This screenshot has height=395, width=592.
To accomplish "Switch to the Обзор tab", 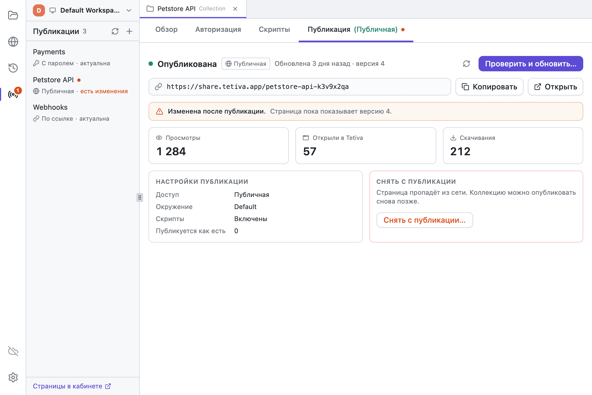I will (x=166, y=29).
